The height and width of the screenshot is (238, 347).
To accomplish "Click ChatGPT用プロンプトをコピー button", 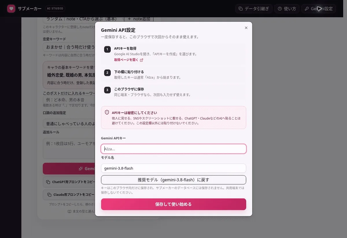I will tap(69, 182).
